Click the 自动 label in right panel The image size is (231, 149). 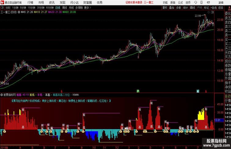tap(228, 96)
